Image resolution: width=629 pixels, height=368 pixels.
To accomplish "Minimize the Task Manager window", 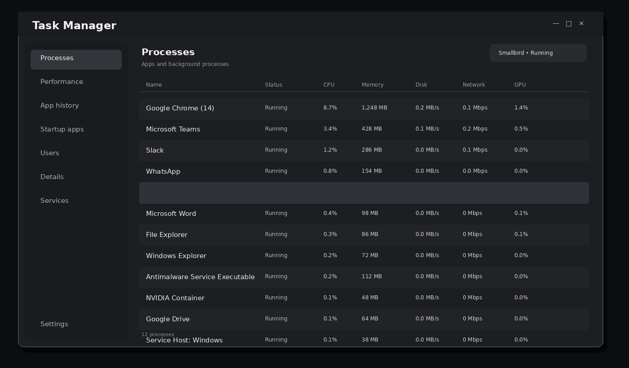I will [x=556, y=23].
